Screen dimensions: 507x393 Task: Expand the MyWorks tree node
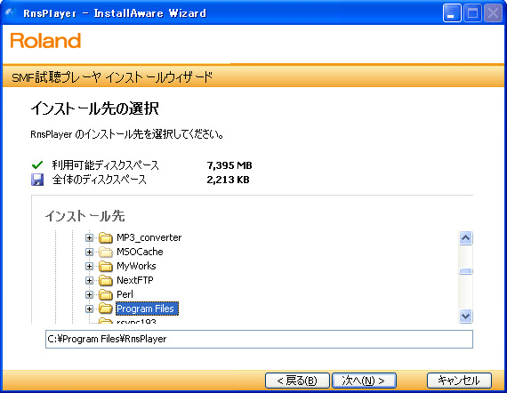pos(89,267)
